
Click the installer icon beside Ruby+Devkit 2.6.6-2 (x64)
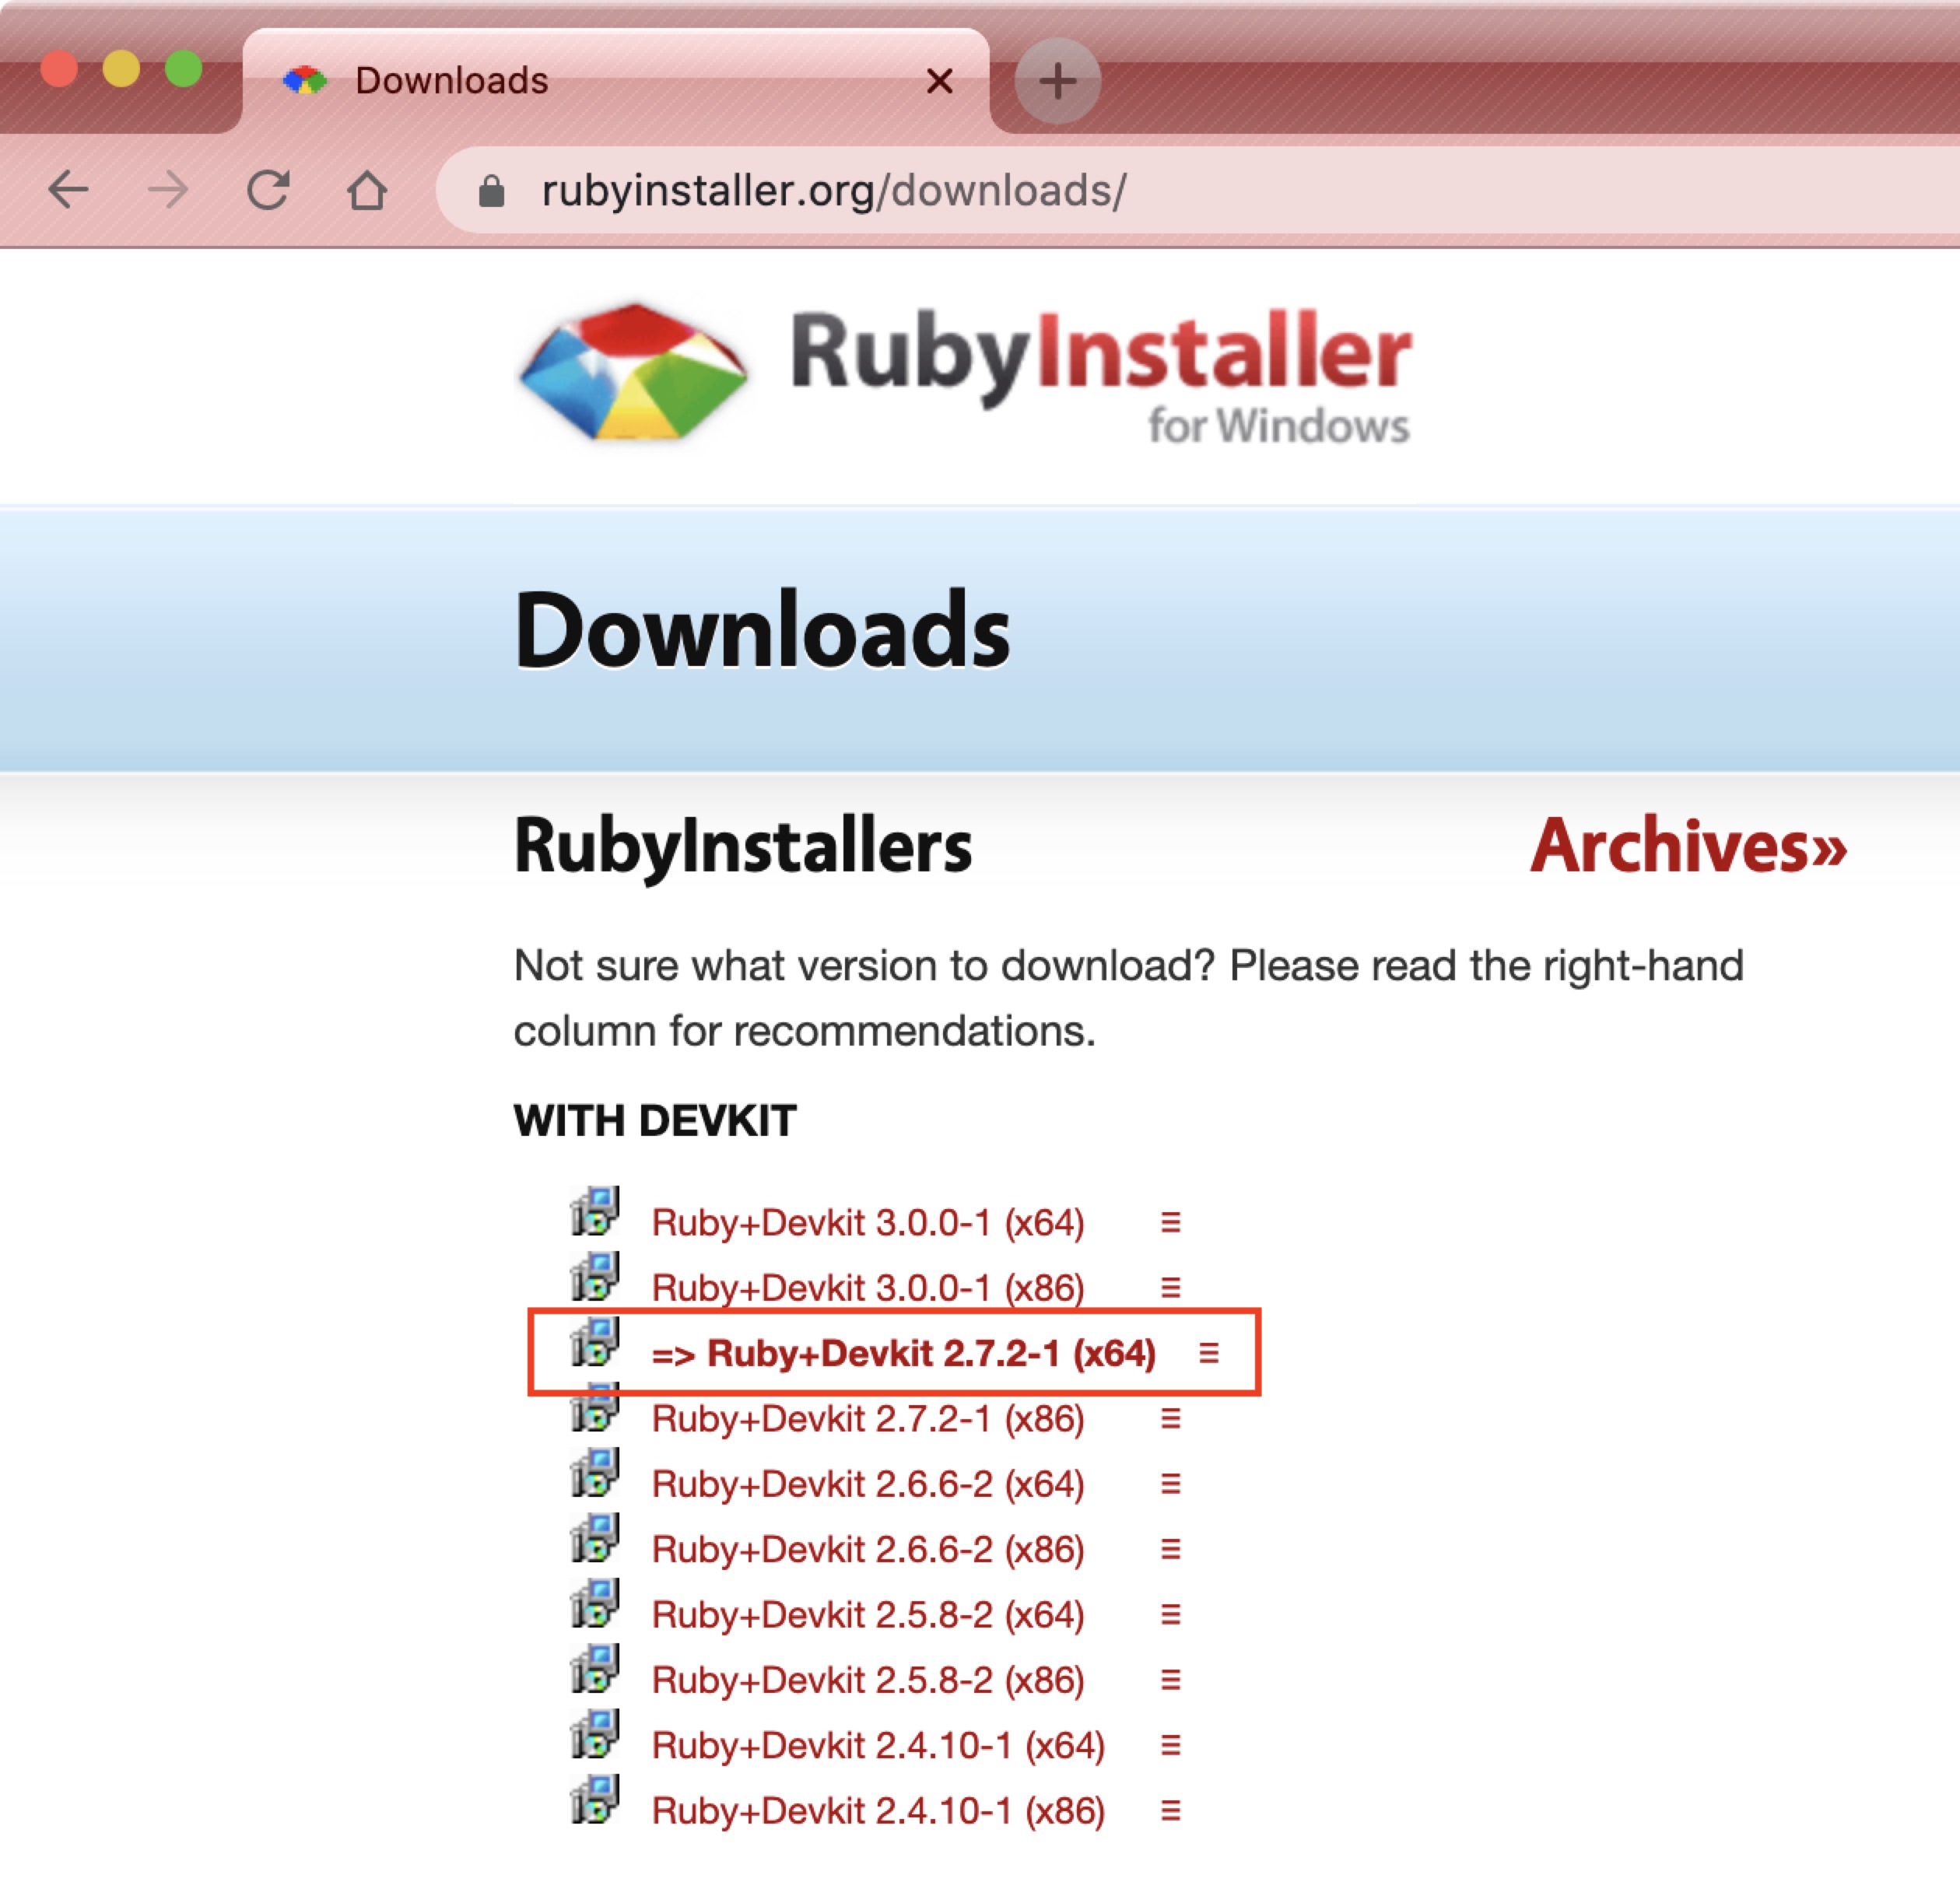(x=595, y=1472)
